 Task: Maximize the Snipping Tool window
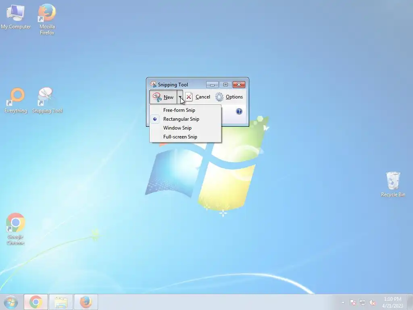[x=225, y=85]
